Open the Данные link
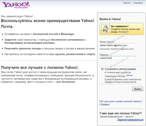Screen dimensions: 146x126 (x=129, y=75)
